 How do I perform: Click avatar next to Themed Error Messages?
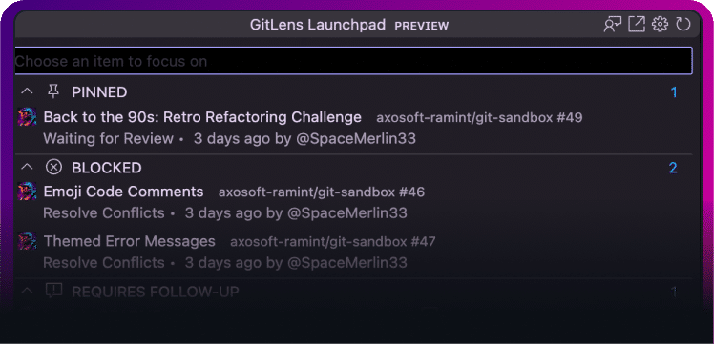point(27,241)
